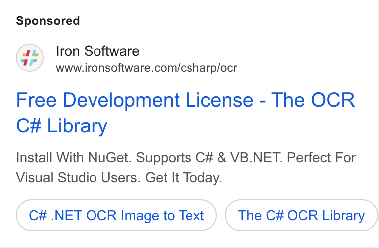Image resolution: width=379 pixels, height=248 pixels.
Task: Click 'Visual Studio Users' description text
Action: click(78, 178)
